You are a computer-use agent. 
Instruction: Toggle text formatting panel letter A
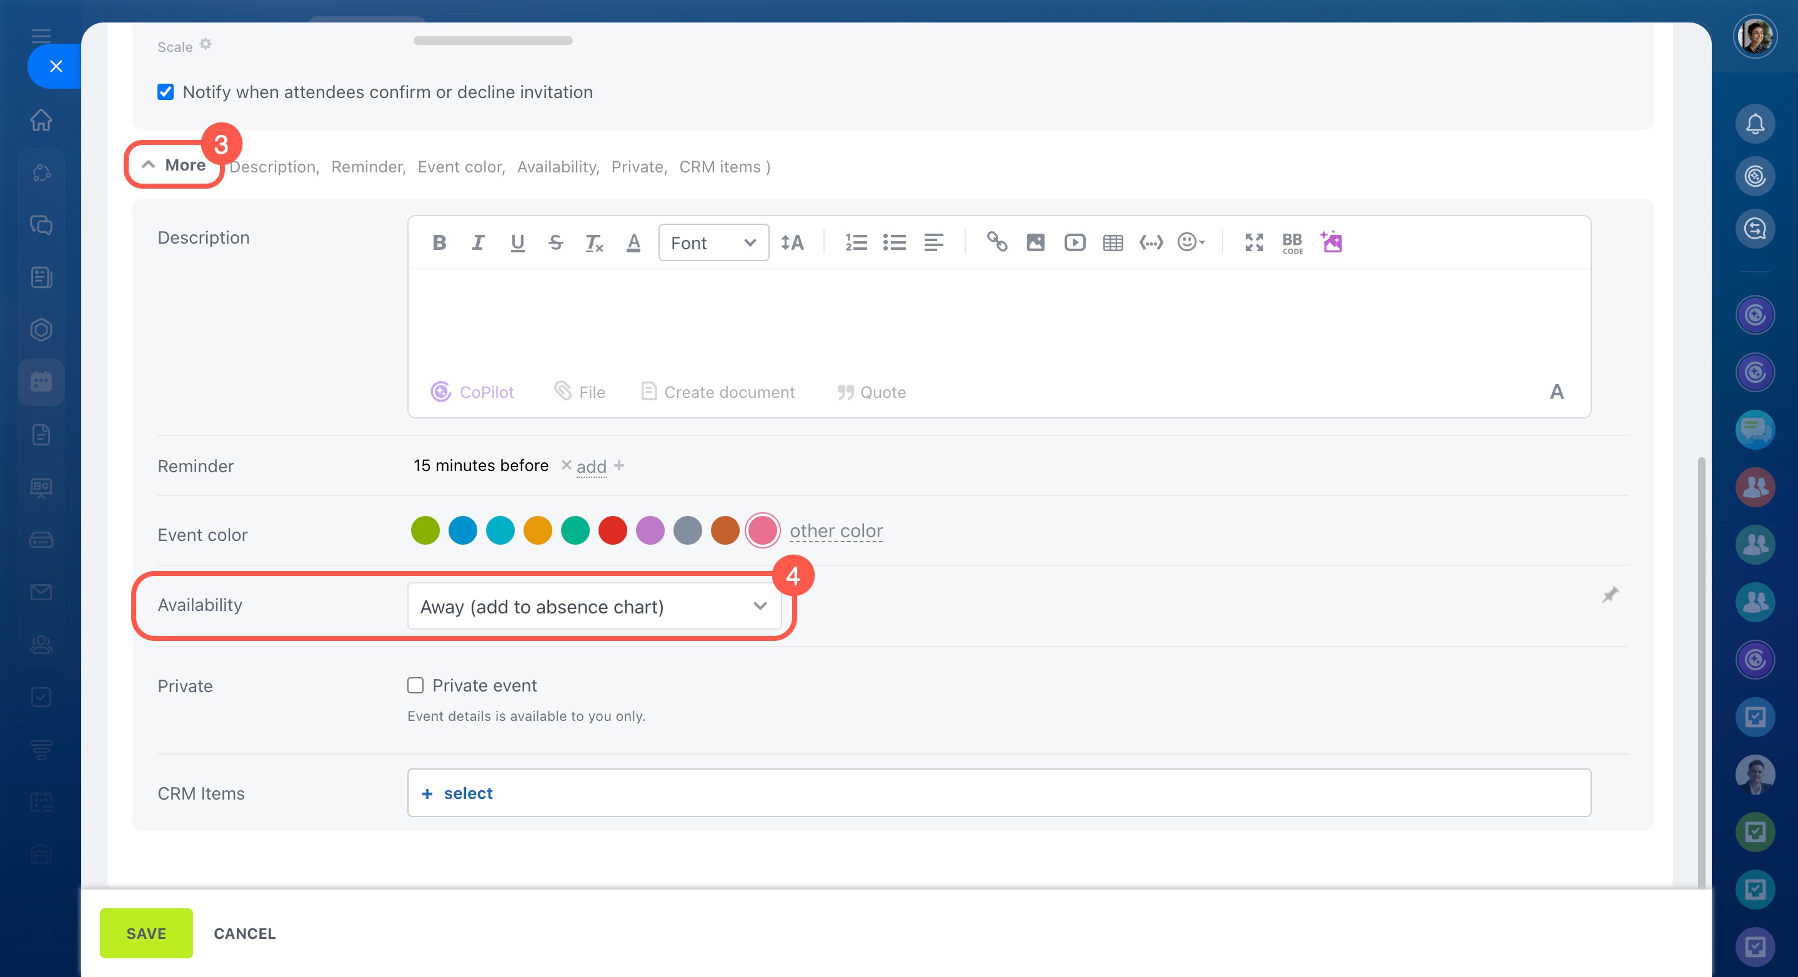coord(1556,392)
